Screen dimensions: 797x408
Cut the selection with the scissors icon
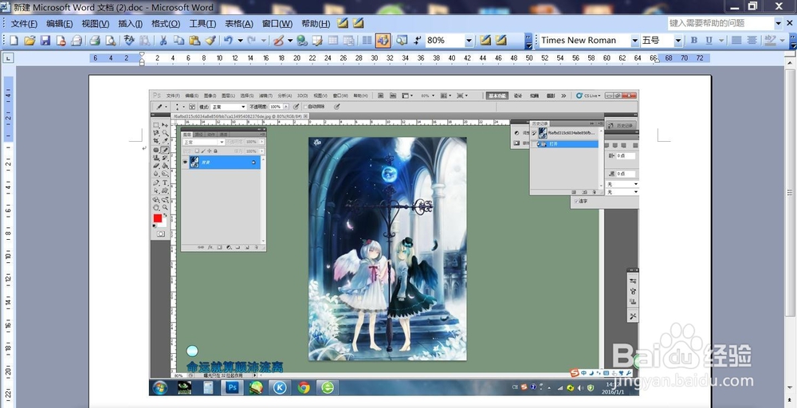pos(163,41)
